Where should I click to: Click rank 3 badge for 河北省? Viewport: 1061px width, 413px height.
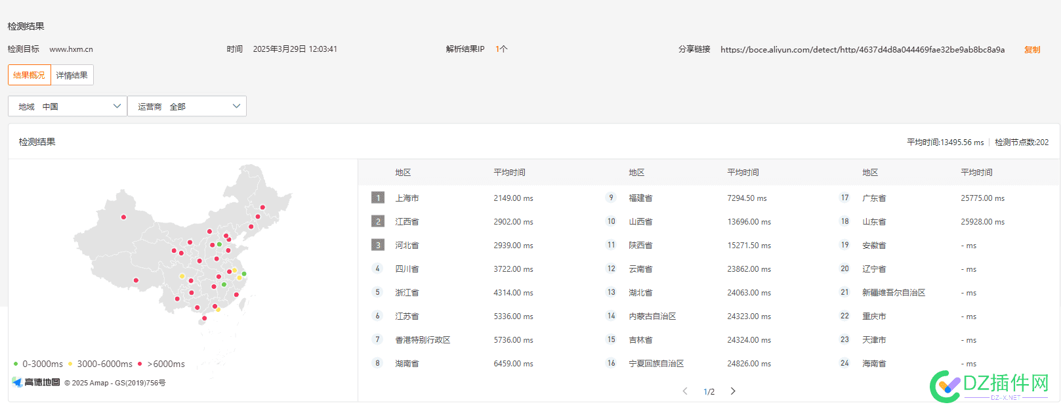pyautogui.click(x=378, y=245)
